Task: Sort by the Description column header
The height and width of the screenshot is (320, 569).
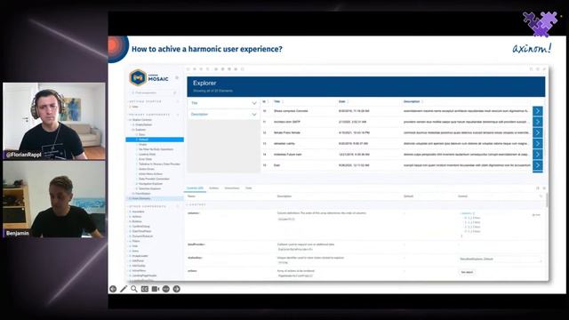Action: coord(412,101)
